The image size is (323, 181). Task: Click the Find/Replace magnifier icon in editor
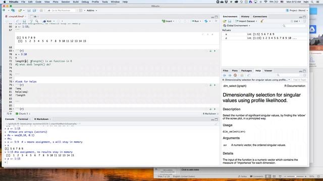(37, 21)
